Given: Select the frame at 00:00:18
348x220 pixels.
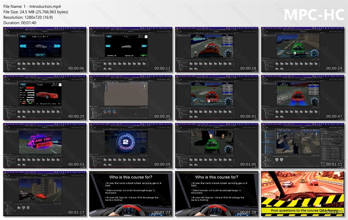Looking at the screenshot, I should (x=216, y=49).
